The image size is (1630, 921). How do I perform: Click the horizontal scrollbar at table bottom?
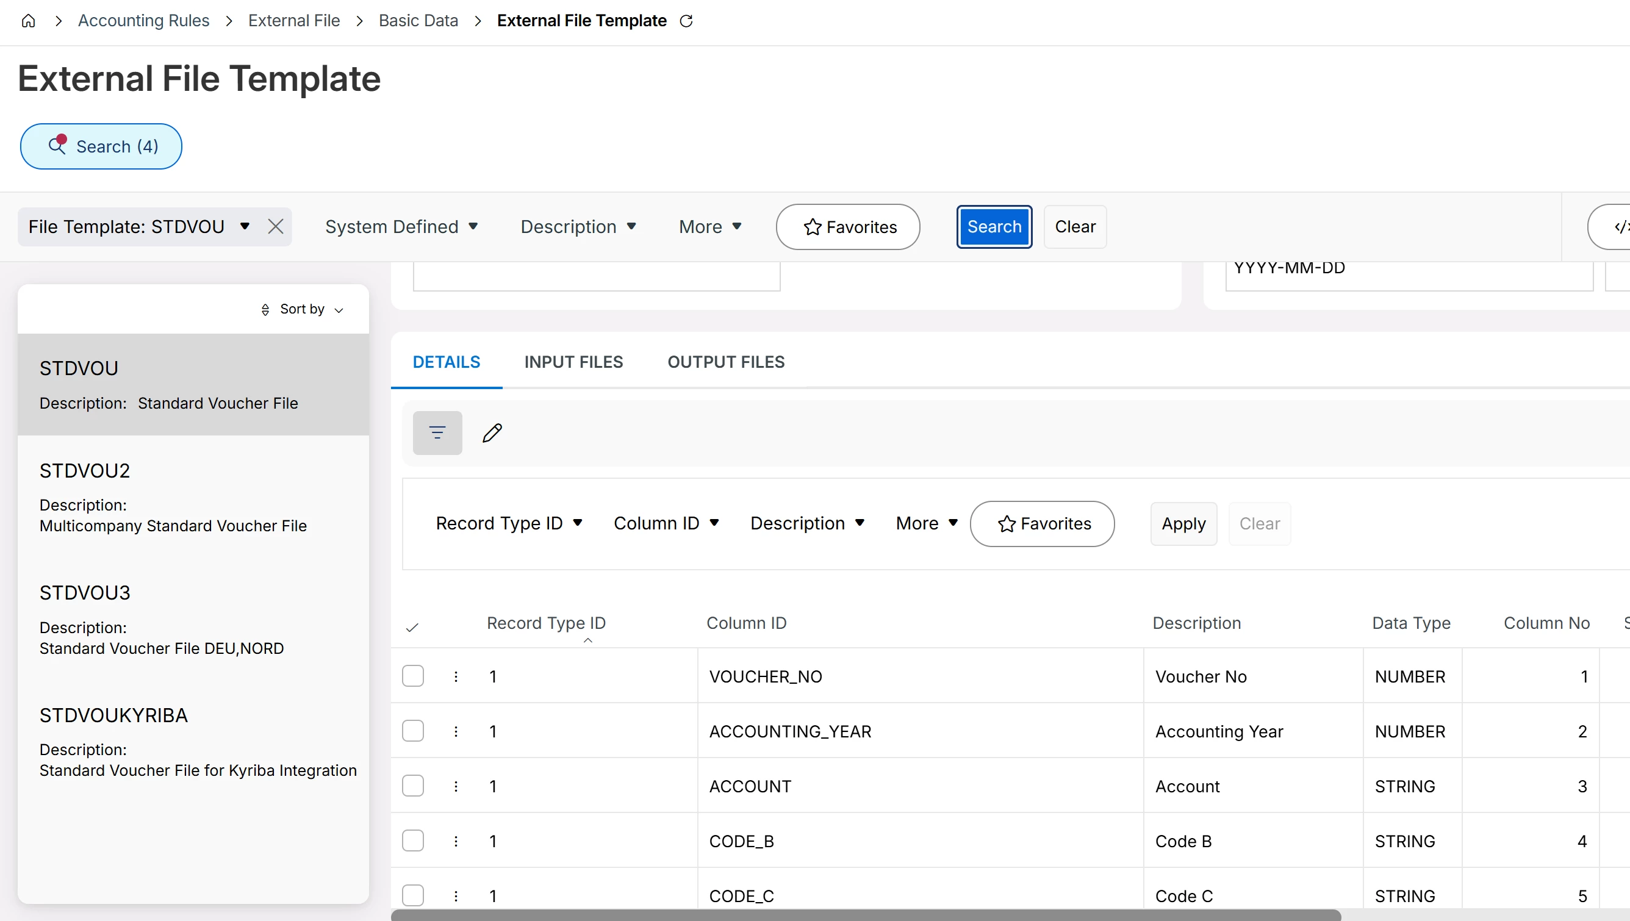click(866, 916)
